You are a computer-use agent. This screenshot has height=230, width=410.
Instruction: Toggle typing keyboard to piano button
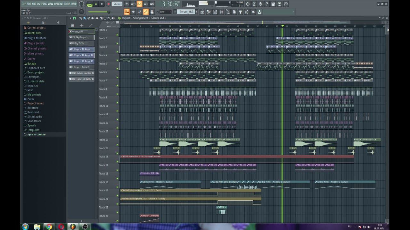click(127, 12)
